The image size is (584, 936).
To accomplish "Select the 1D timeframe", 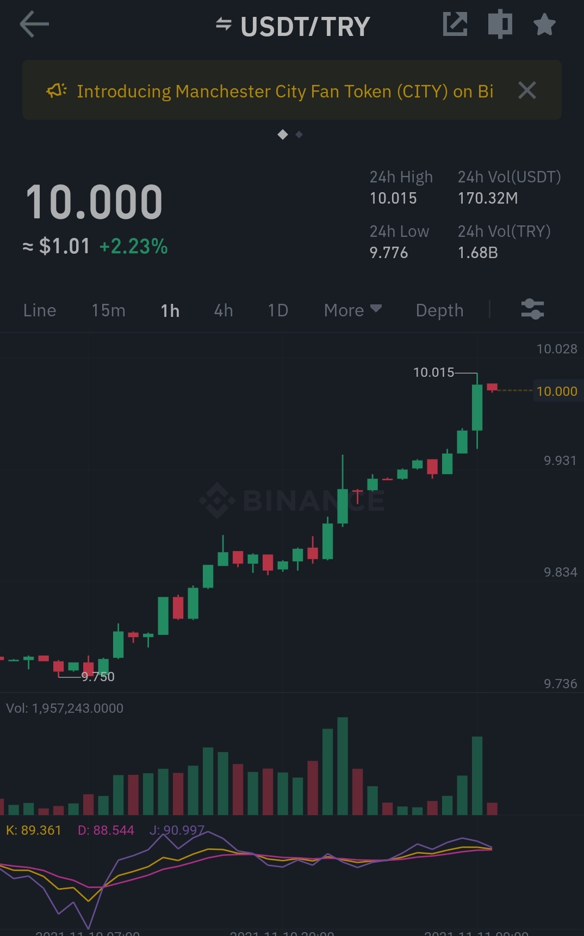I will point(278,310).
